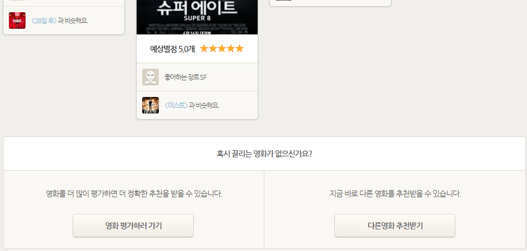Click the 혹시 끌리는 영화가 없으신가요? heading

coord(264,153)
